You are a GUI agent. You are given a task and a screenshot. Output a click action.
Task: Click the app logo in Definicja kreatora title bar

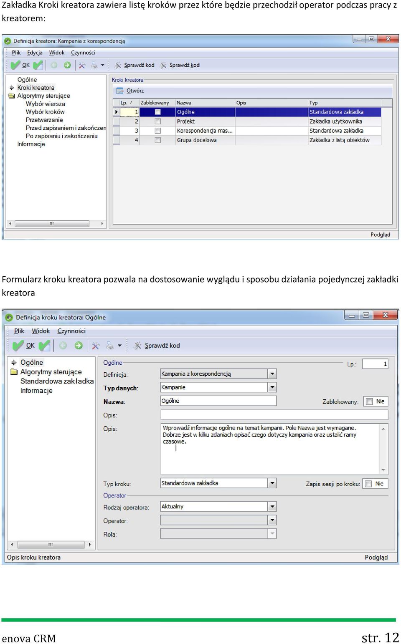pos(8,41)
